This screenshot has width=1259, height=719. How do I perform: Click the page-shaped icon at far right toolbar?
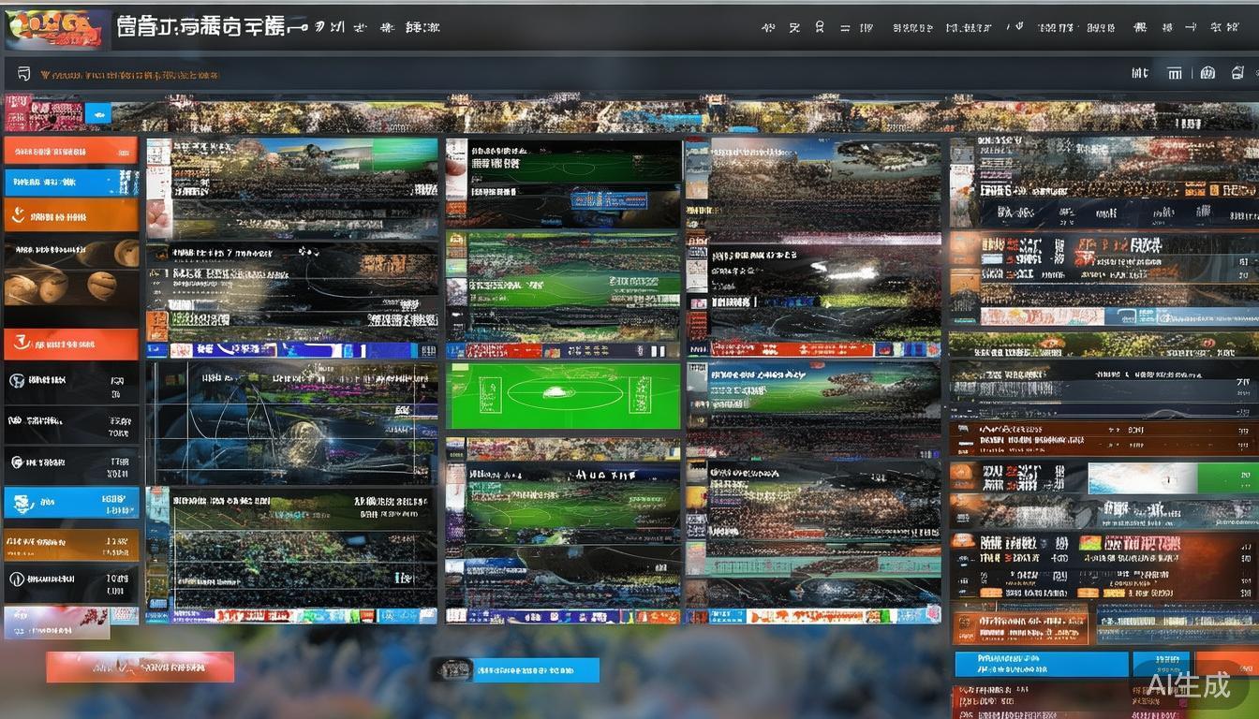pyautogui.click(x=1237, y=73)
